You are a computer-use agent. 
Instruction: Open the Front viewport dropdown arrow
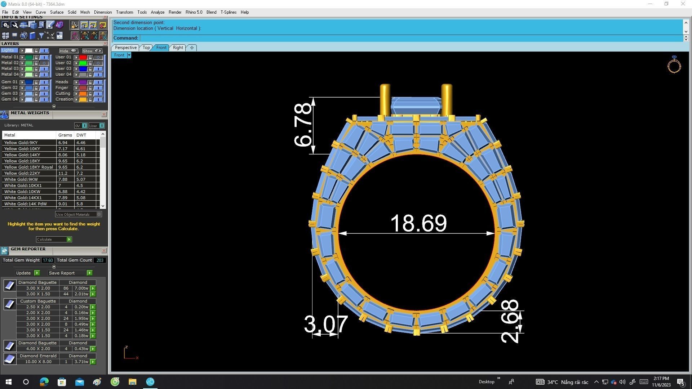pyautogui.click(x=129, y=55)
